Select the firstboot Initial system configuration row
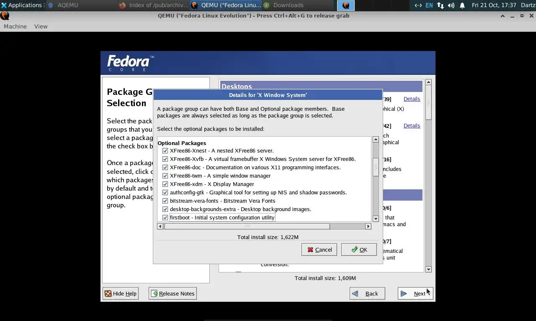Screen dimensions: 536x321 point(222,217)
